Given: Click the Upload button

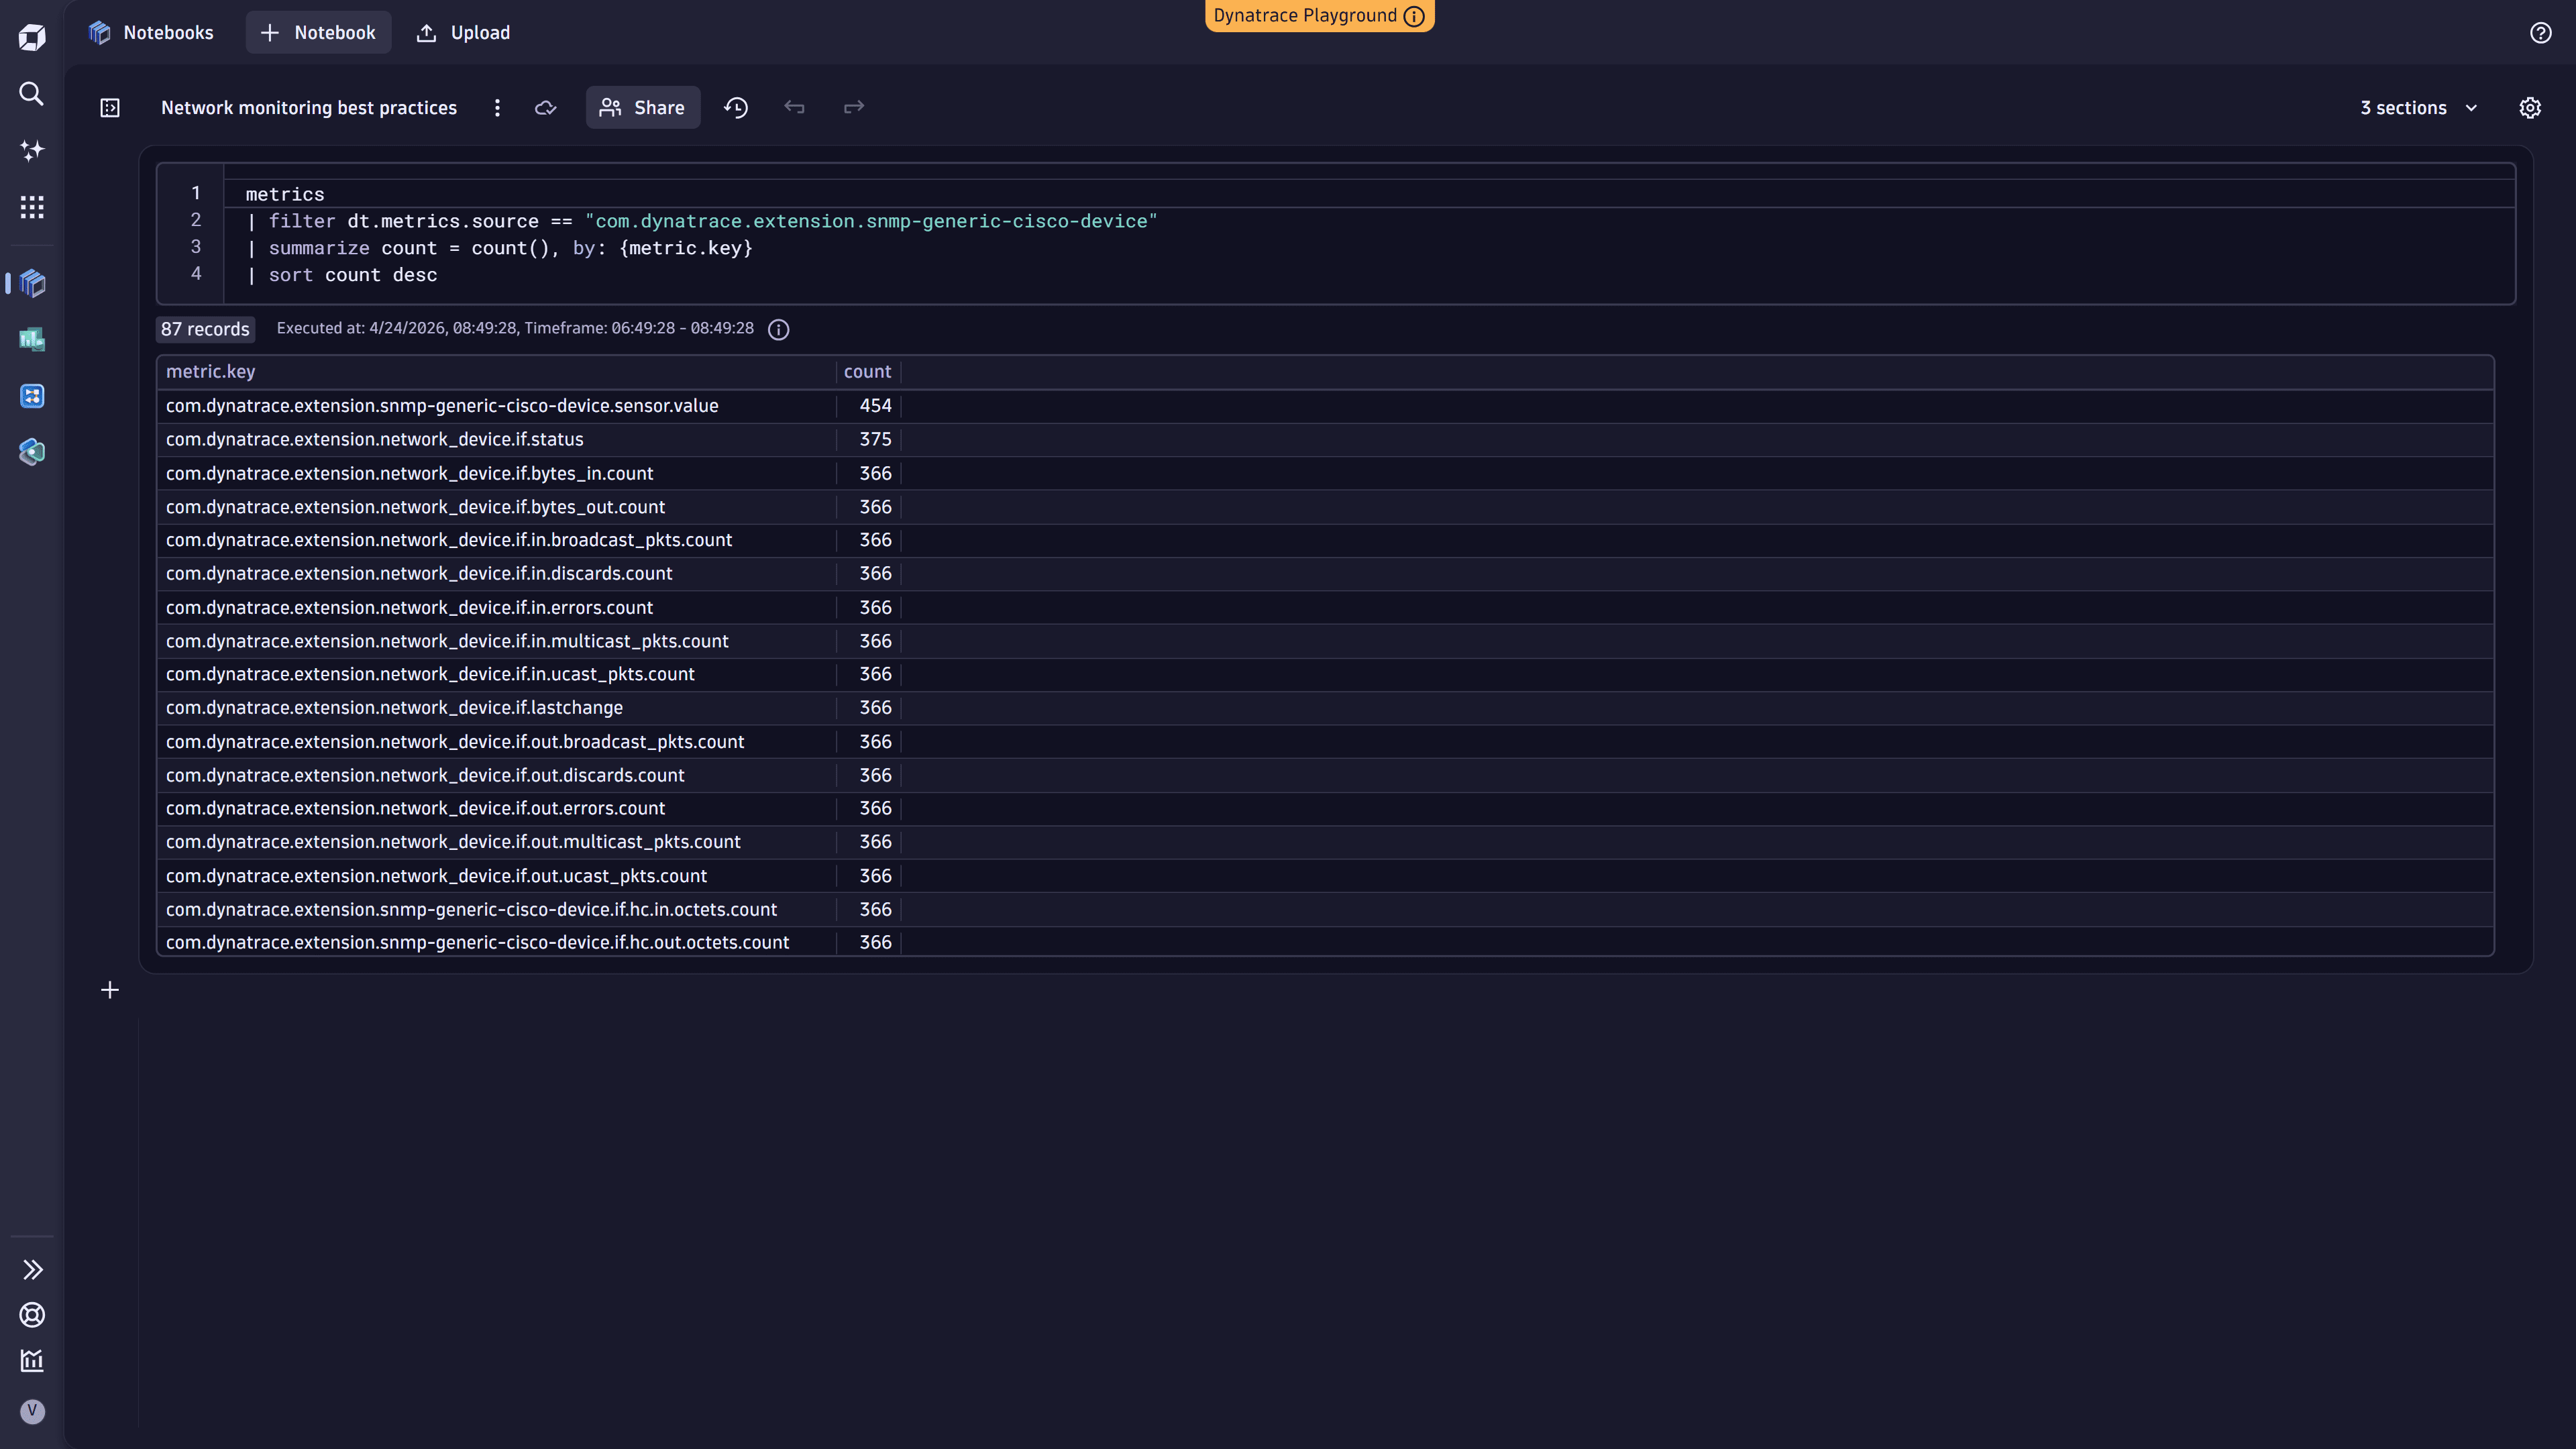Looking at the screenshot, I should [x=463, y=33].
